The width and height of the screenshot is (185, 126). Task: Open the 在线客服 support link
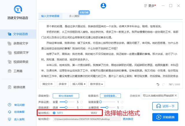(x=19, y=112)
